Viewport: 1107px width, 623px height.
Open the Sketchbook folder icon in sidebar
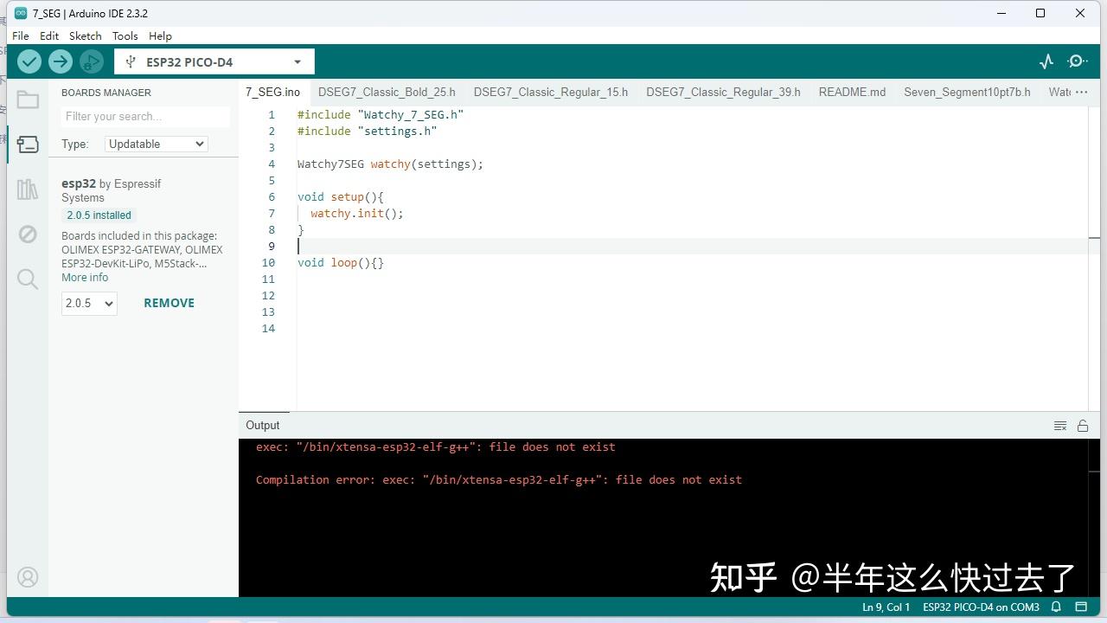click(28, 100)
